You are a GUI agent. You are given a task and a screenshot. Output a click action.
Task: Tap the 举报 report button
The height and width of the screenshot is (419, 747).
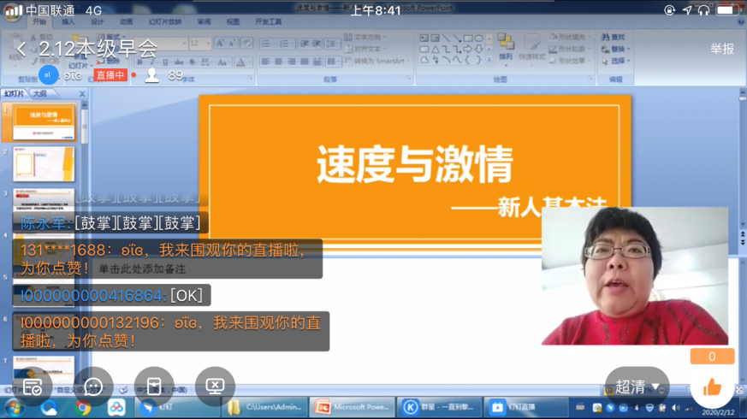point(721,50)
